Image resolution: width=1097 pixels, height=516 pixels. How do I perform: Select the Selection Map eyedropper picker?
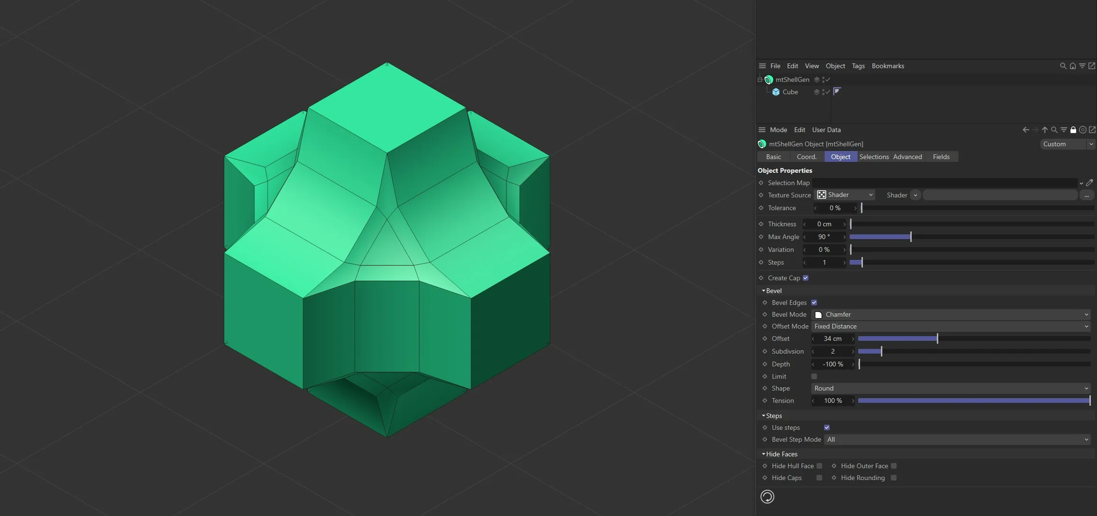click(1089, 183)
